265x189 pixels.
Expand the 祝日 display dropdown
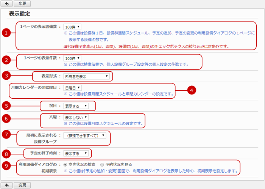pos(76,106)
